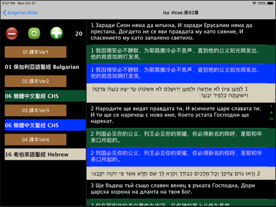Open the 04 譯本Ver4 version selector
This screenshot has width=276, height=207.
coord(35,139)
